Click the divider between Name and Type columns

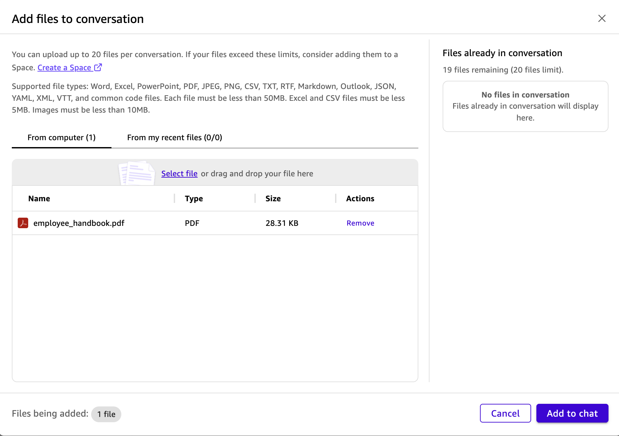pos(174,198)
